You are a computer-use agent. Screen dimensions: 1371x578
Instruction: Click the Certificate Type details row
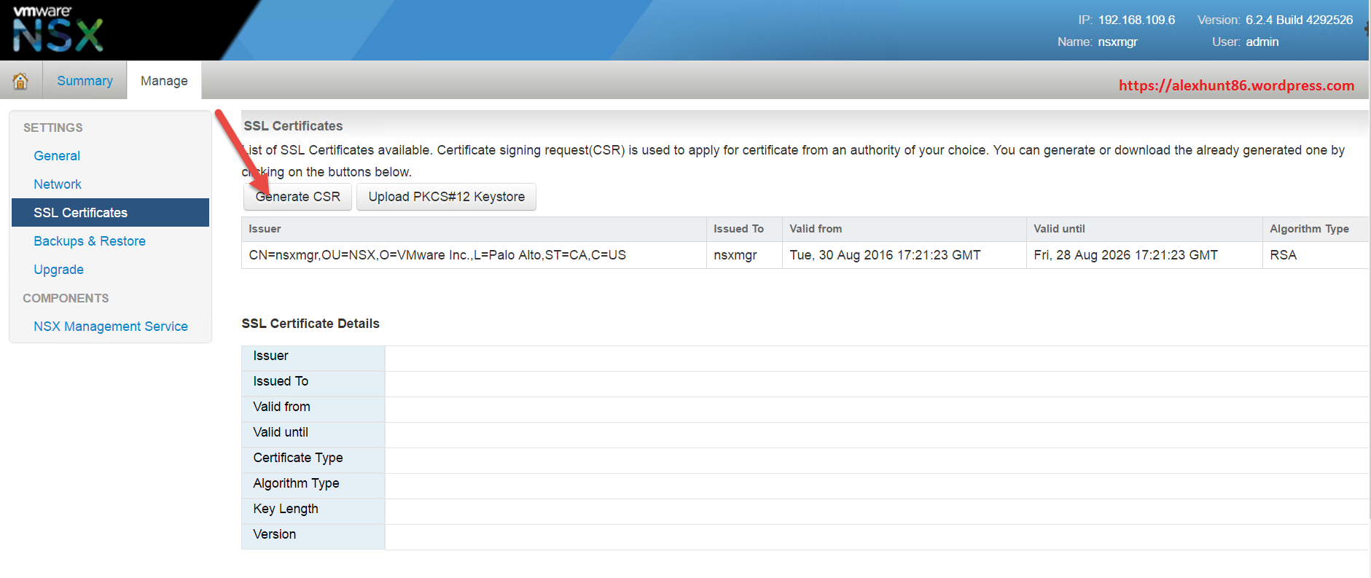pyautogui.click(x=805, y=461)
